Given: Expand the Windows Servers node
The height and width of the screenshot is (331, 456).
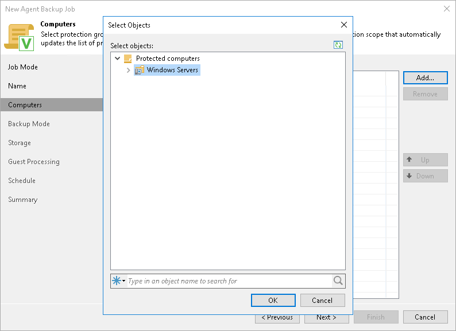Looking at the screenshot, I should (x=128, y=70).
